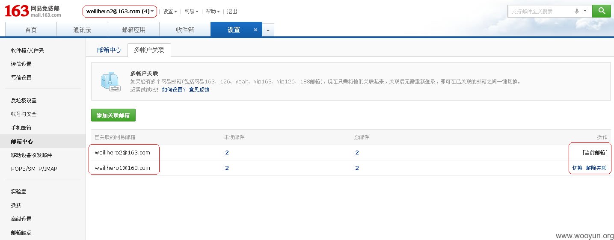Select the 设置 tab
Image resolution: width=614 pixels, height=240 pixels.
(234, 30)
